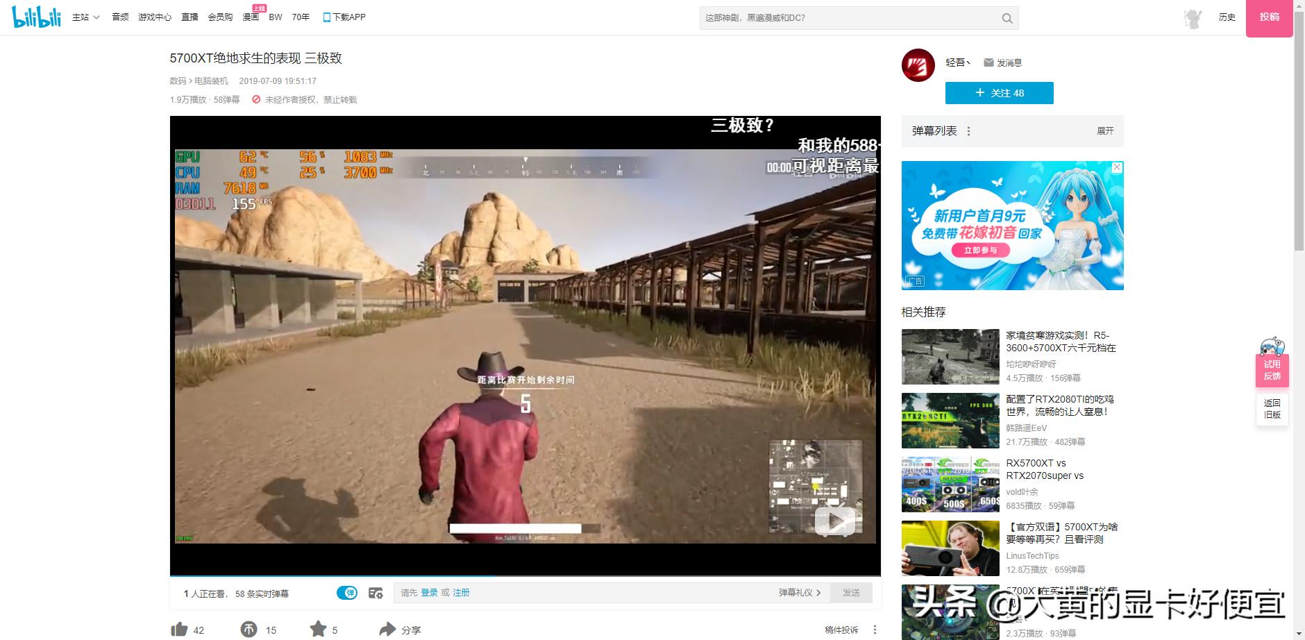Viewport: 1305px width, 640px height.
Task: Click the 发消息 envelope icon
Action: point(988,62)
